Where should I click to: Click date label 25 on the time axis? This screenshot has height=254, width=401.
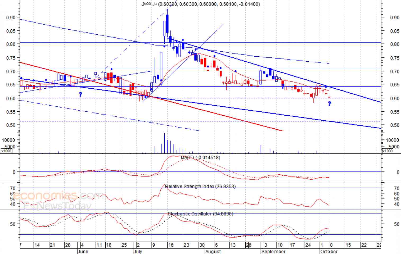[x=124, y=245]
